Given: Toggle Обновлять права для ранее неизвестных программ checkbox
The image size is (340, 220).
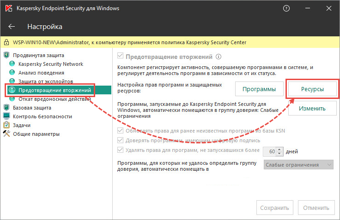Looking at the screenshot, I should click(121, 131).
